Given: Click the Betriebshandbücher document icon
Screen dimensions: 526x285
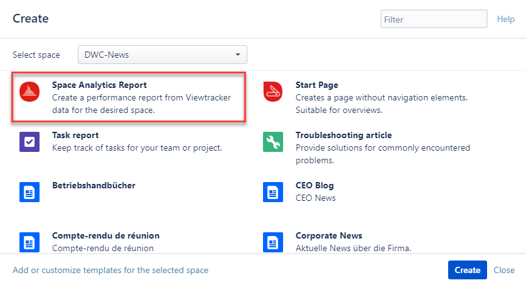Looking at the screenshot, I should [x=30, y=192].
